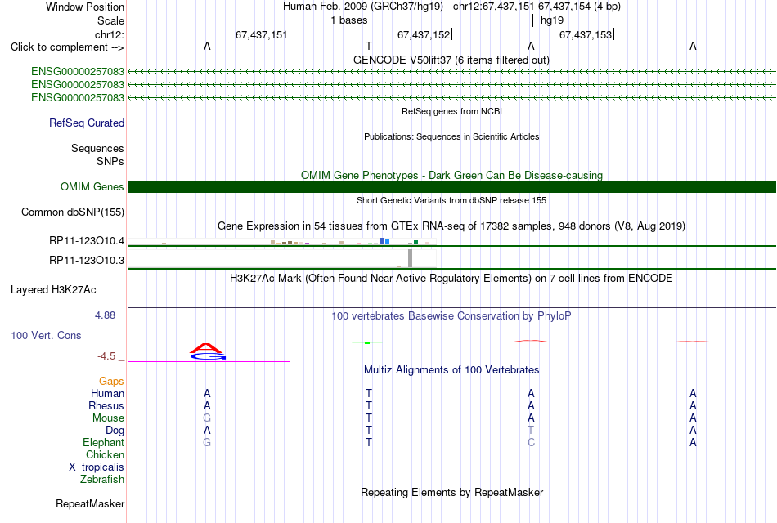Click the 67,437,153 position marker
Image resolution: width=777 pixels, height=523 pixels.
coord(586,34)
